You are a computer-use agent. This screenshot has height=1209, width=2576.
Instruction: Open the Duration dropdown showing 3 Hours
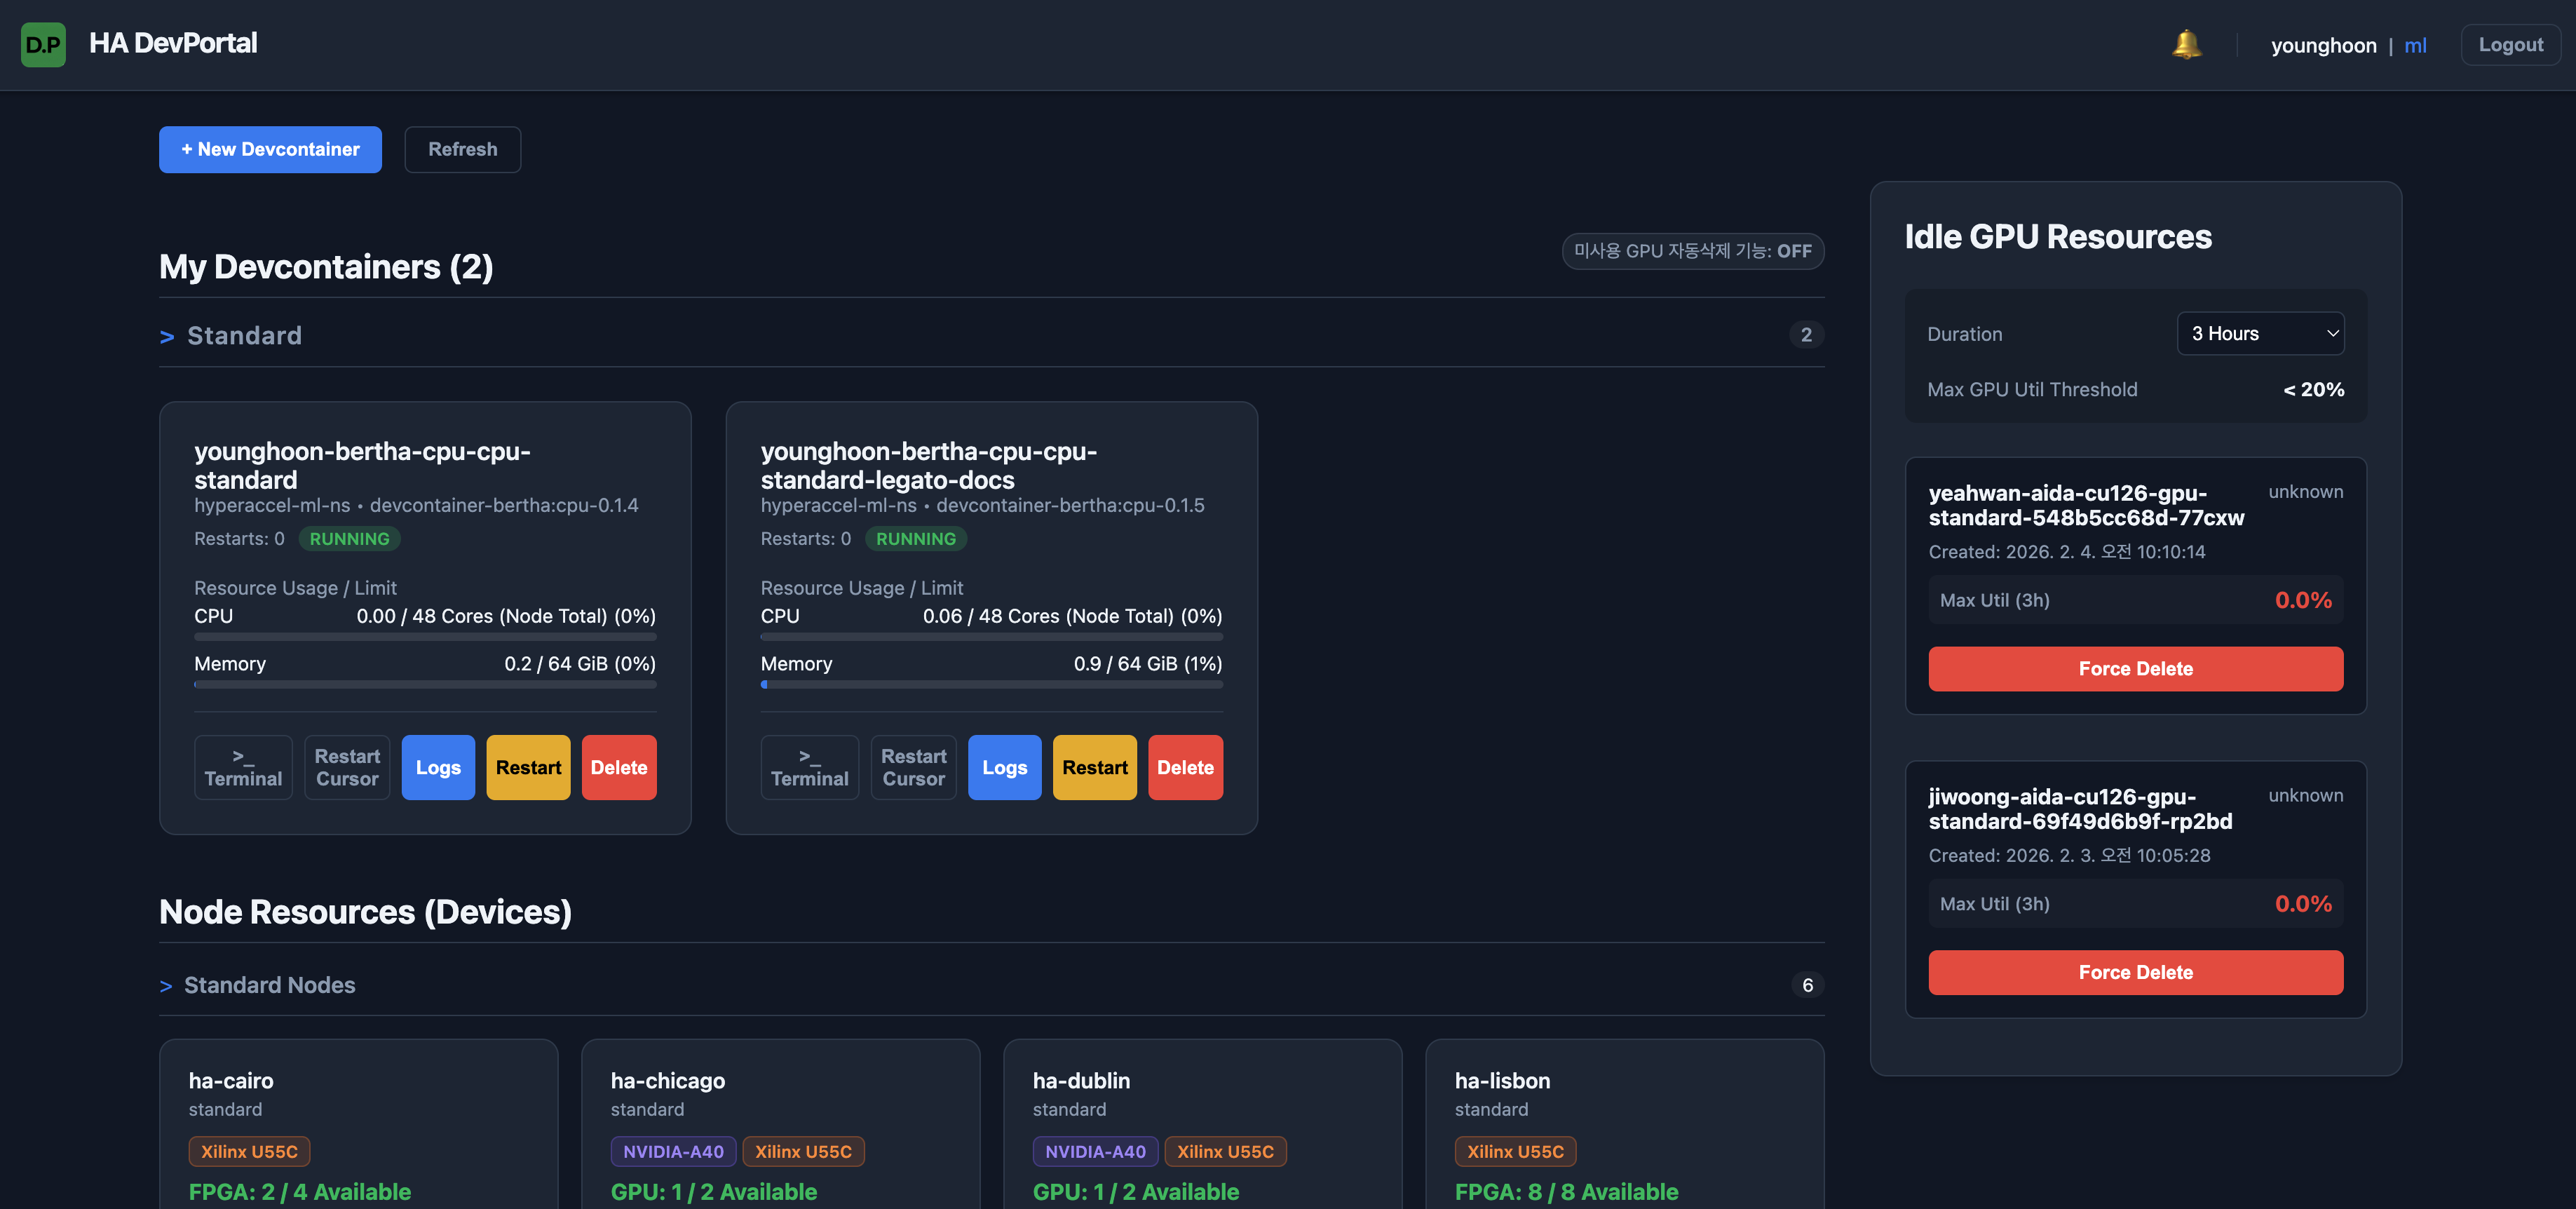click(x=2261, y=333)
